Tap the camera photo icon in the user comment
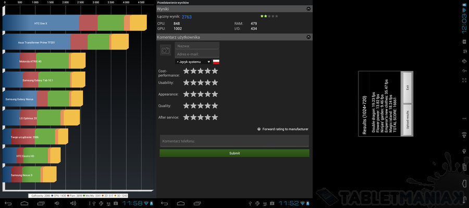This screenshot has width=469, height=208. [x=165, y=50]
